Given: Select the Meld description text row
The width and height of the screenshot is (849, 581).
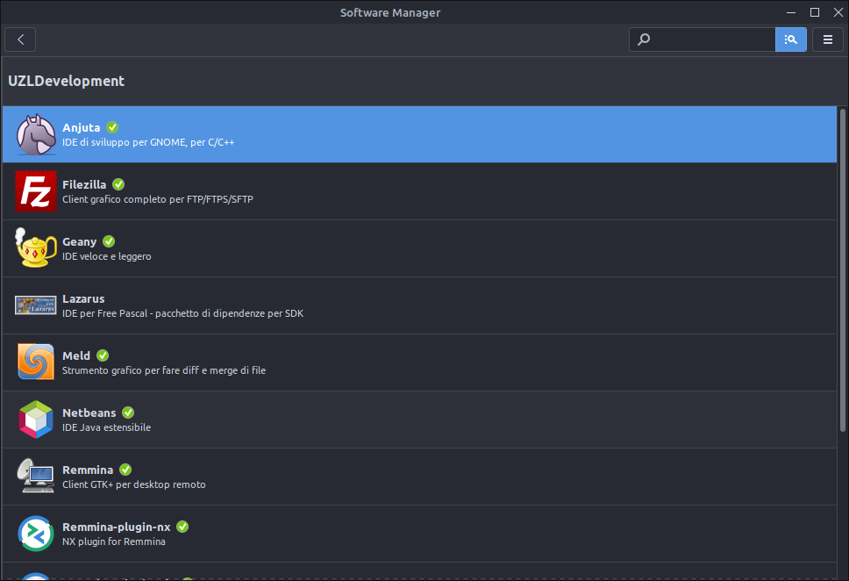Looking at the screenshot, I should click(163, 370).
